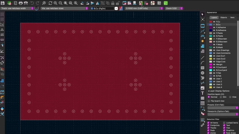Open the Track width dropdown
Image resolution: width=239 pixels, height=134 pixels.
[17, 8]
